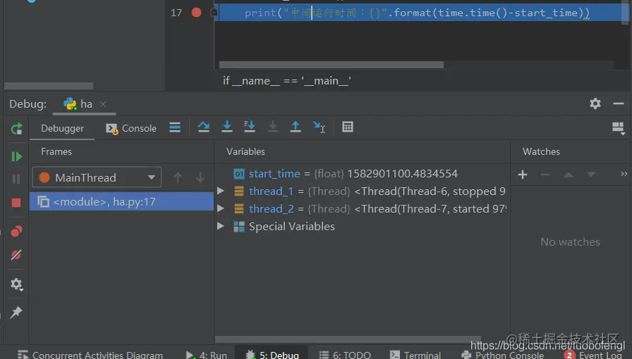The image size is (632, 359).
Task: Click the if __name__ == '__main__' breadcrumb
Action: click(x=287, y=81)
